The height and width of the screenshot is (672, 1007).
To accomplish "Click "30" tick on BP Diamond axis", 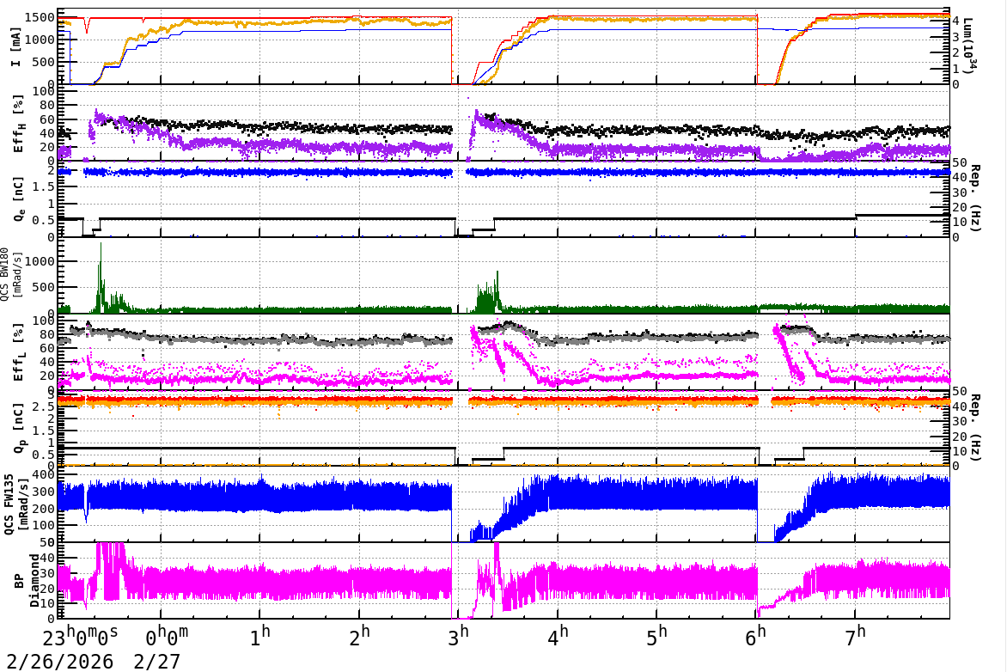I will 47,573.
